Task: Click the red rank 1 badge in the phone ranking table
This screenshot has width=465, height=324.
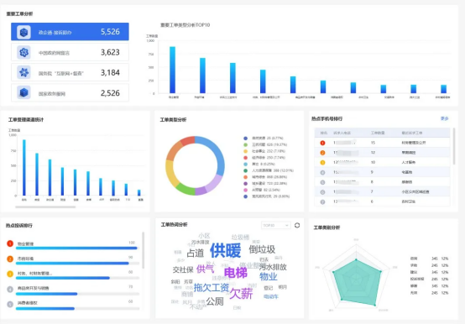Action: (322, 143)
